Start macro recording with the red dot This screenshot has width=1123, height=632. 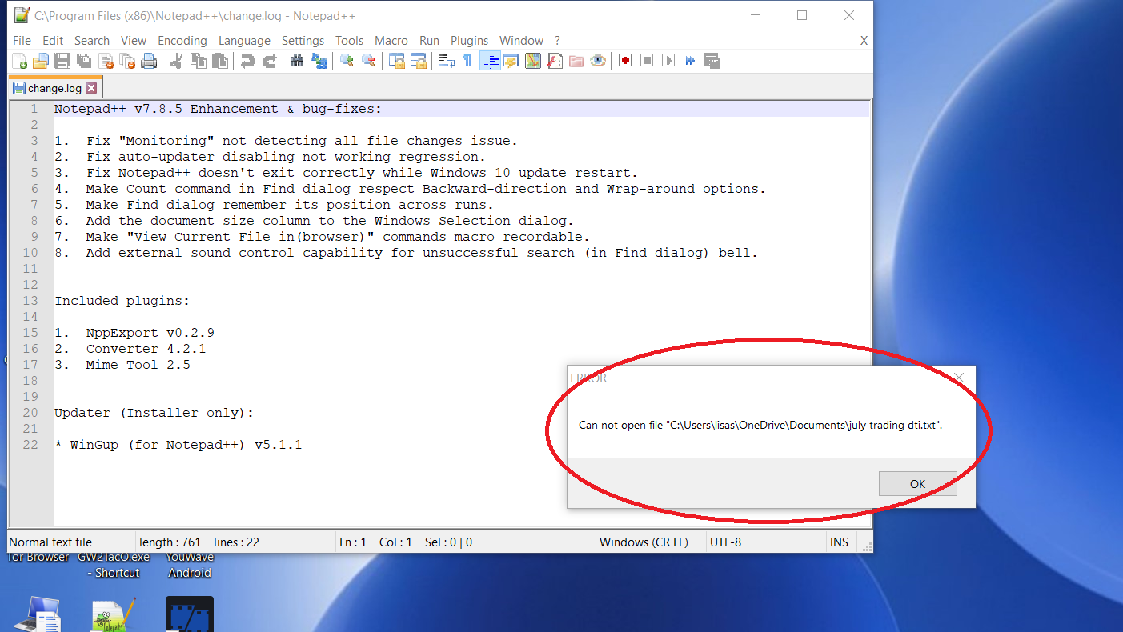[625, 61]
